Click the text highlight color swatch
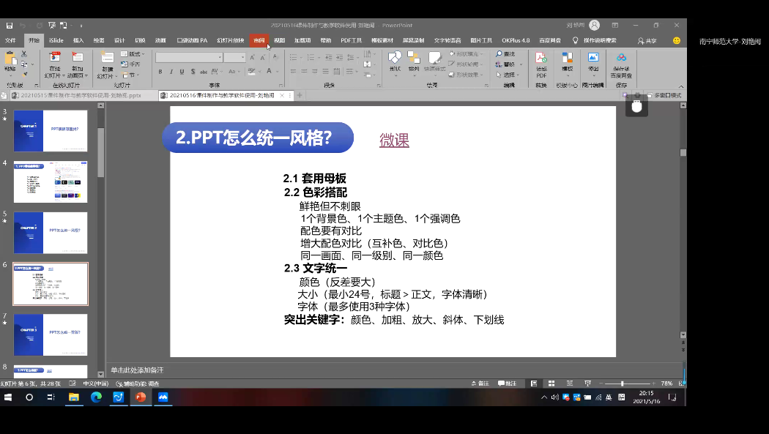Screen dimensions: 769x434 pos(252,72)
